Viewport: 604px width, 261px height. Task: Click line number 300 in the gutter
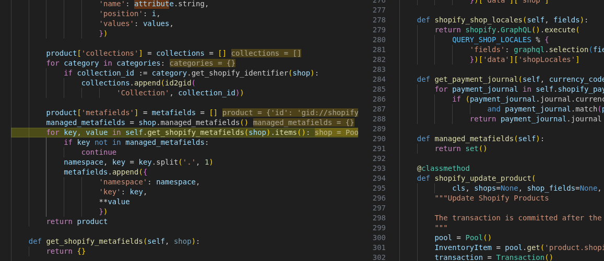379,238
